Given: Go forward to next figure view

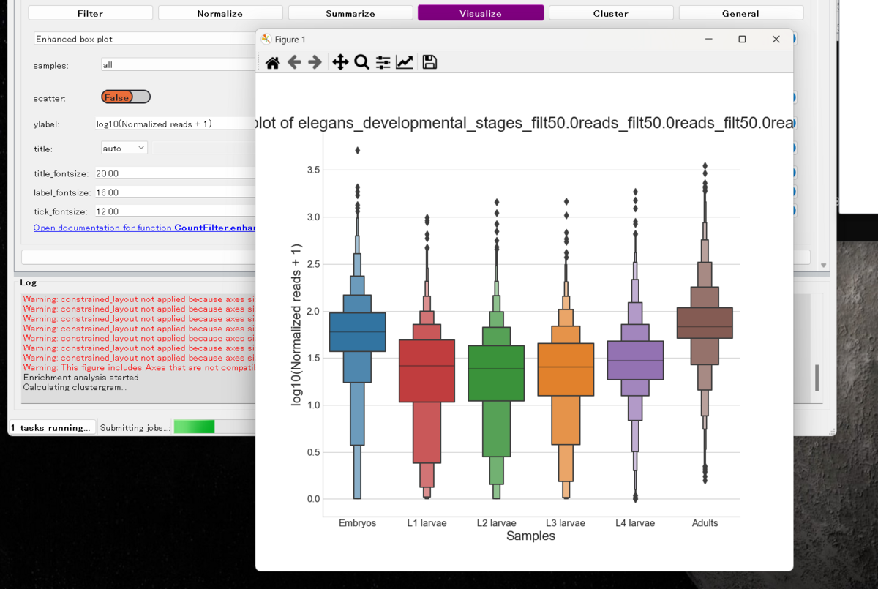Looking at the screenshot, I should pos(315,62).
